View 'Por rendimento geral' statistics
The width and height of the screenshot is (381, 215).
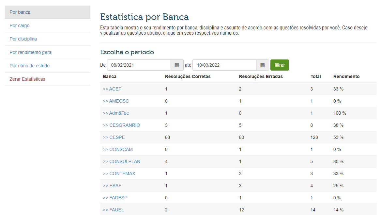(x=31, y=52)
